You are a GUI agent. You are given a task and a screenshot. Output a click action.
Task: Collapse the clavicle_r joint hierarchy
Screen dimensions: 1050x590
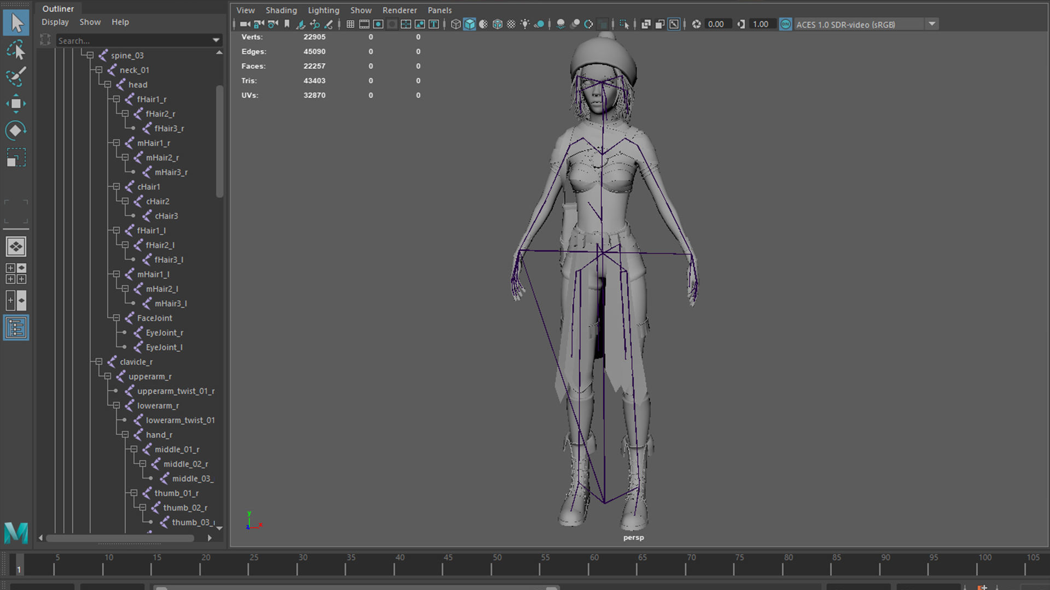(98, 362)
